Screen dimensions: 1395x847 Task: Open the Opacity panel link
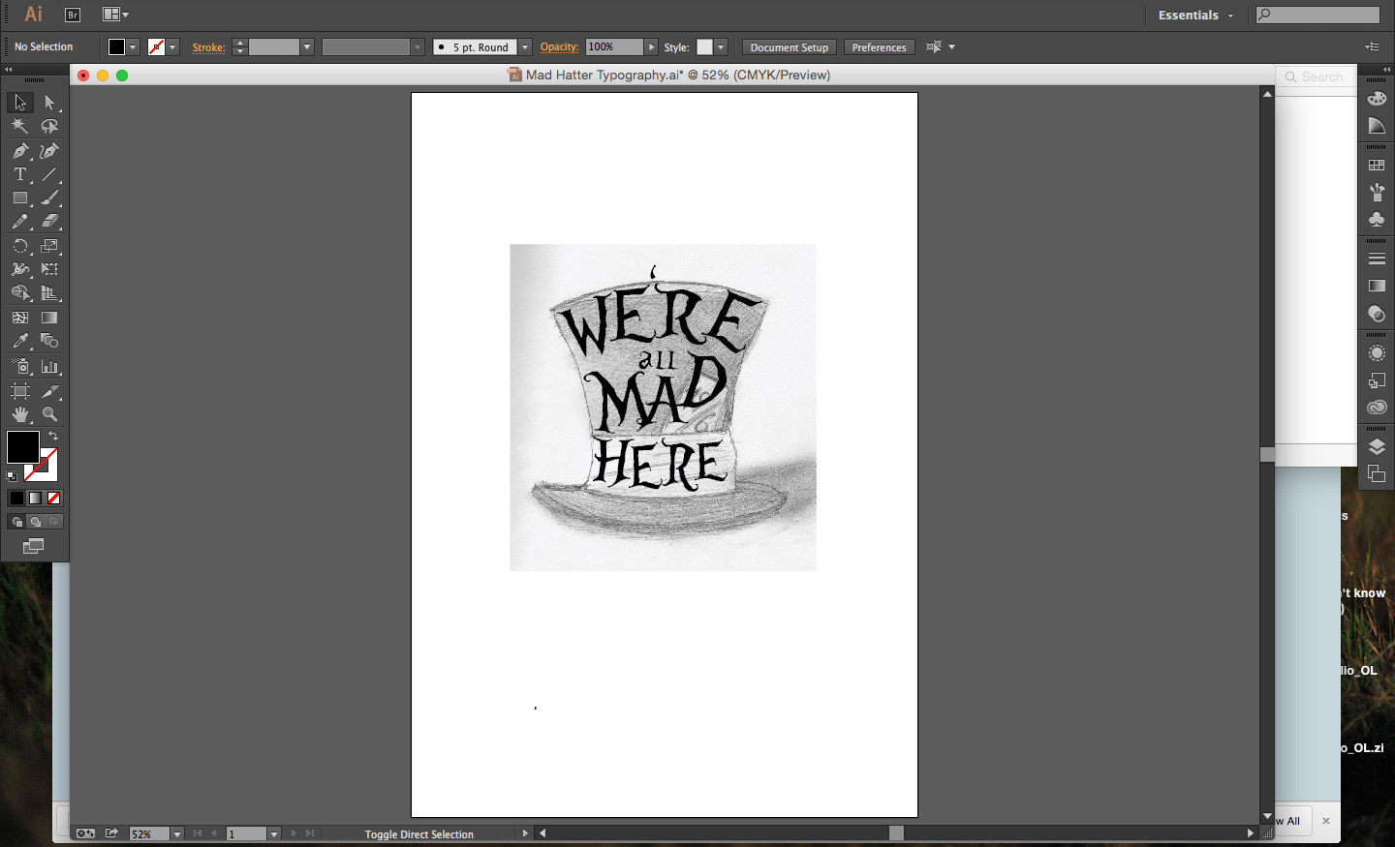559,46
